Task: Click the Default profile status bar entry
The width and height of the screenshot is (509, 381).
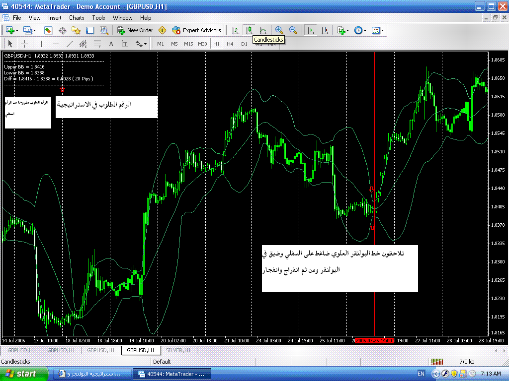Action: click(x=162, y=362)
